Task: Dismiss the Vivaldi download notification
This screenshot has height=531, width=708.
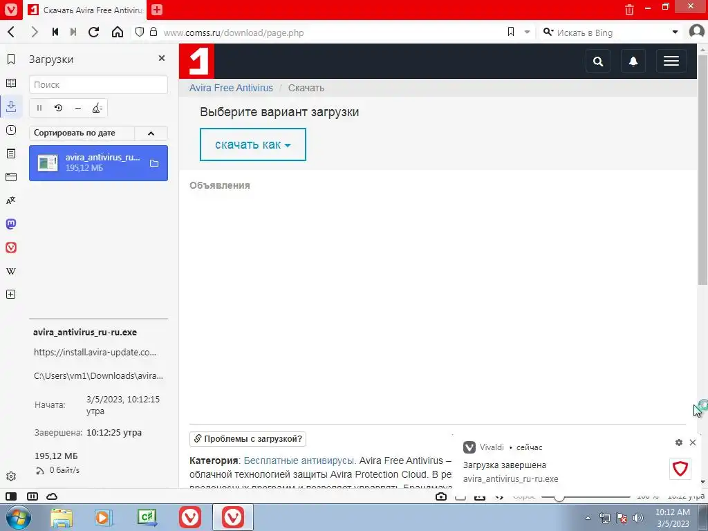Action: (x=693, y=442)
